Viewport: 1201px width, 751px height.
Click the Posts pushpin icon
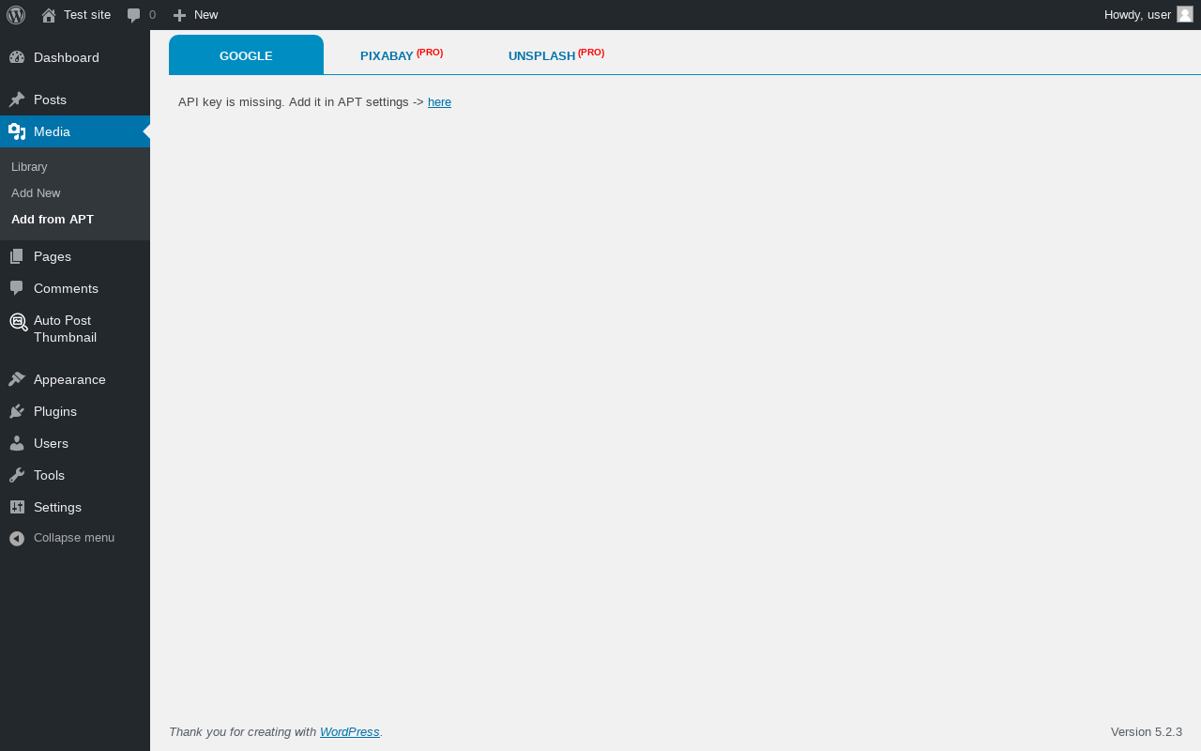click(17, 100)
